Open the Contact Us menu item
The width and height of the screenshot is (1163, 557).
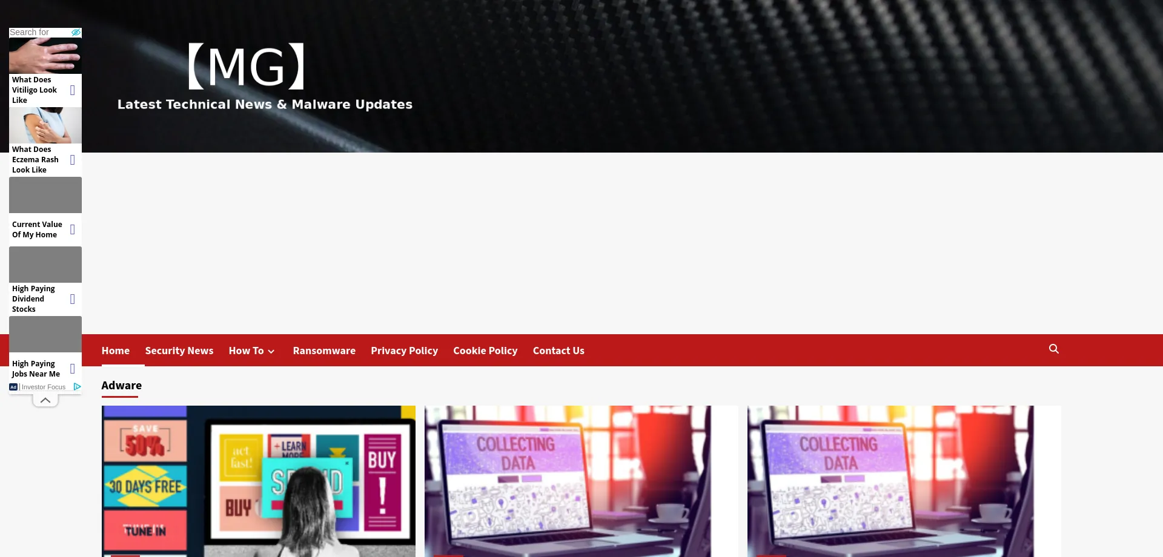558,351
